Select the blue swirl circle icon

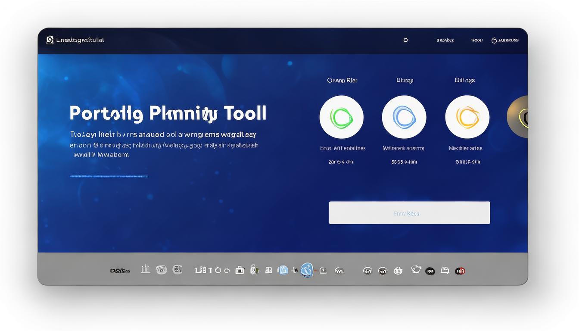404,117
